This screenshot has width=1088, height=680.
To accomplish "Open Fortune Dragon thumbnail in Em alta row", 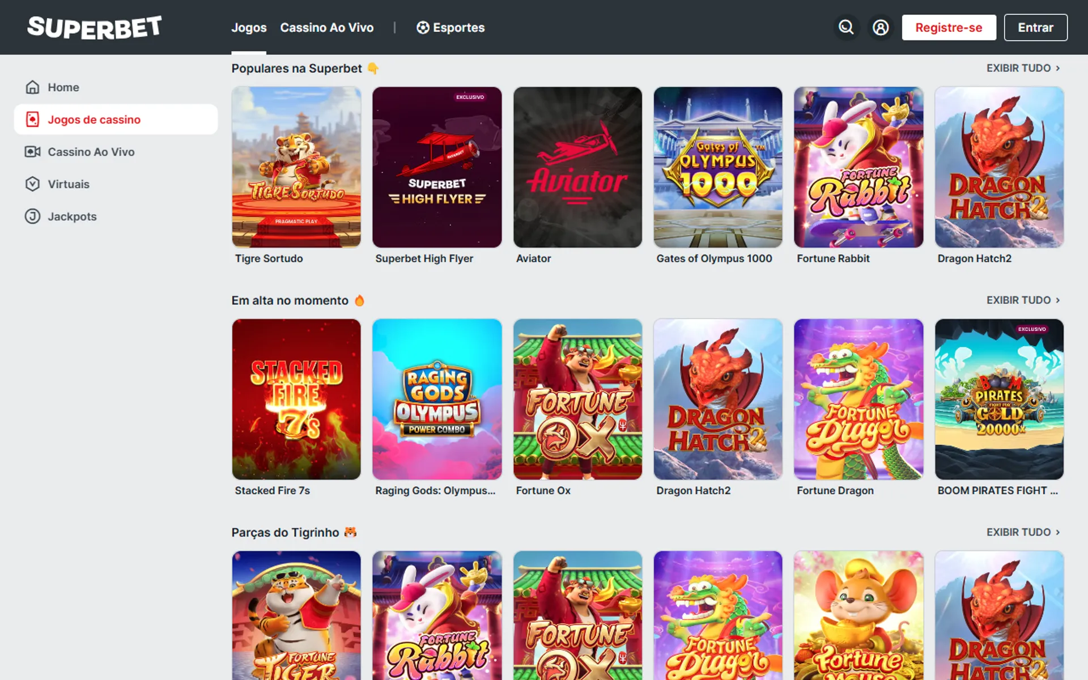I will click(858, 399).
